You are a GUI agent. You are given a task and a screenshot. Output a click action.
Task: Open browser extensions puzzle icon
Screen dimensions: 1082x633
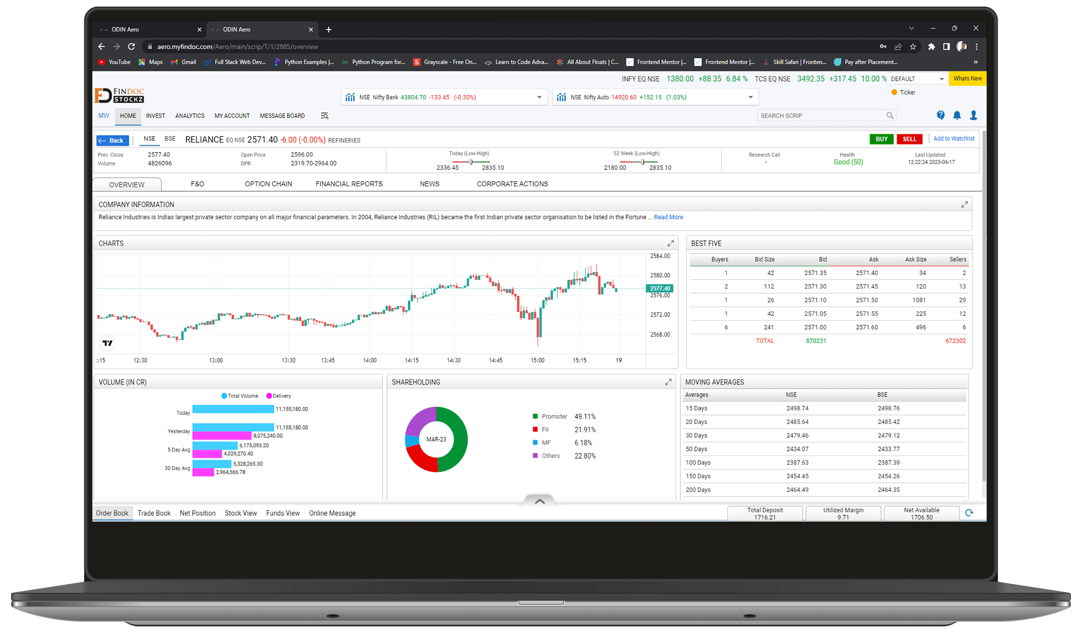click(x=931, y=47)
